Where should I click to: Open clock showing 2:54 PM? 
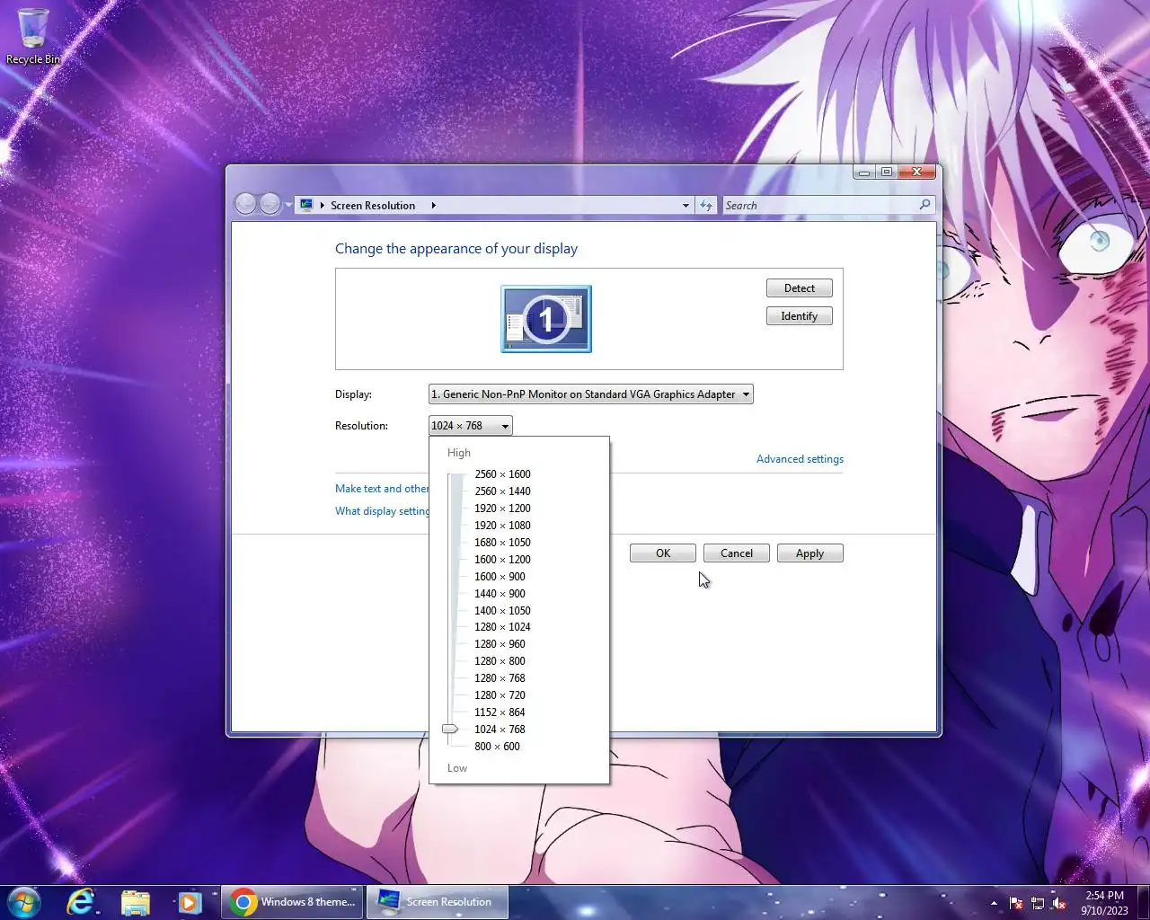(x=1104, y=903)
